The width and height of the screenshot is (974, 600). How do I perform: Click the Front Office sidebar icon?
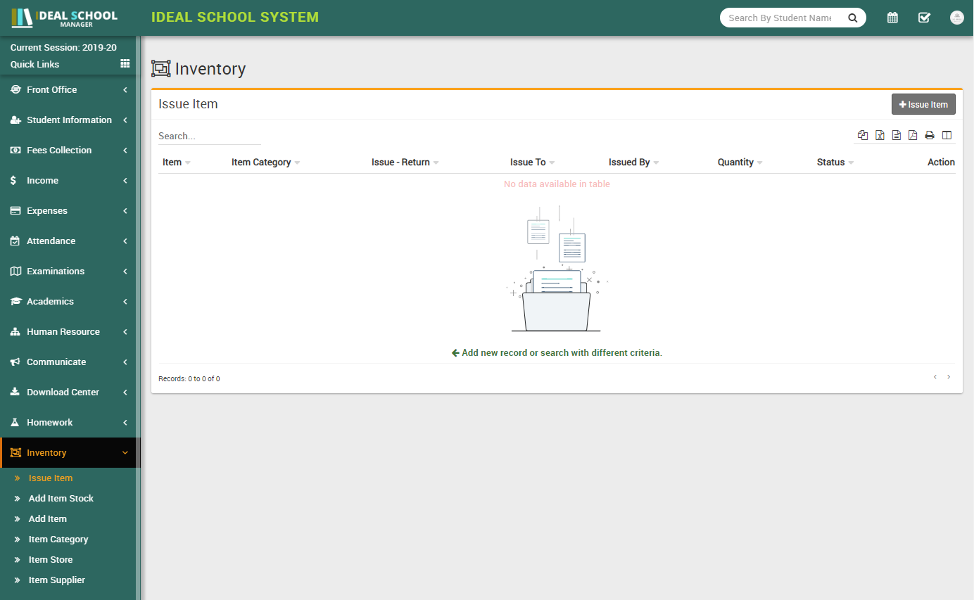click(15, 89)
